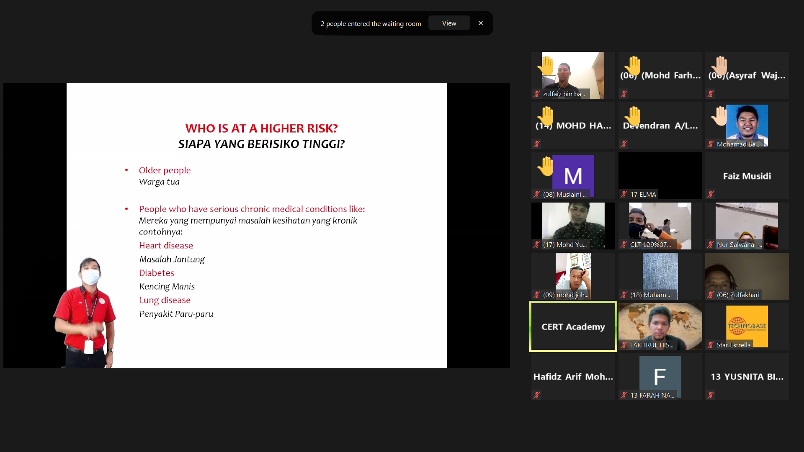Click muted mic icon for zulfaiz bin ba
Image resolution: width=804 pixels, height=452 pixels.
[537, 94]
